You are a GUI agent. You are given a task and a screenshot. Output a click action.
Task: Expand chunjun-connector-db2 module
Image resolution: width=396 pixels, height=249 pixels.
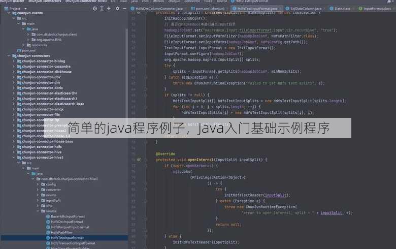(14, 77)
